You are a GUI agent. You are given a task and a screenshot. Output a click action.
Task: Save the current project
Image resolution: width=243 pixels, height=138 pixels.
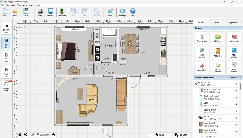tap(26, 12)
